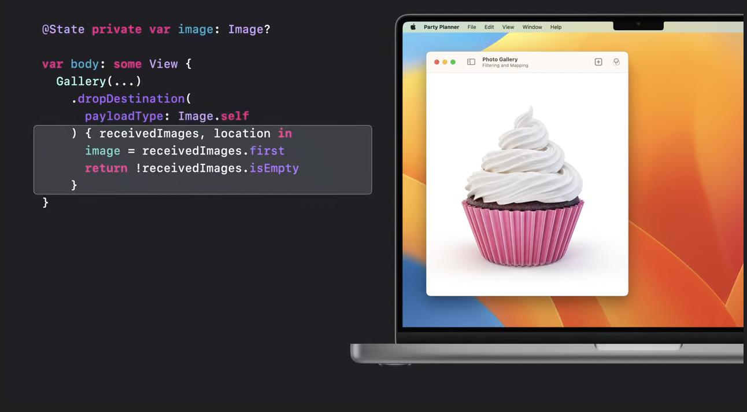Open the File menu

click(472, 27)
